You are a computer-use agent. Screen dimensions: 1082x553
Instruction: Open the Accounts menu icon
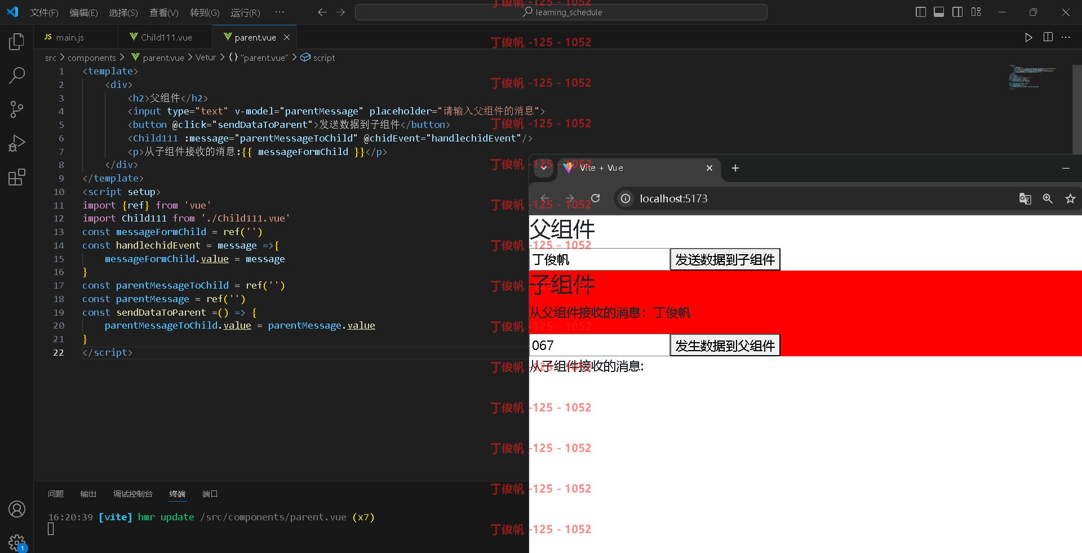point(17,509)
